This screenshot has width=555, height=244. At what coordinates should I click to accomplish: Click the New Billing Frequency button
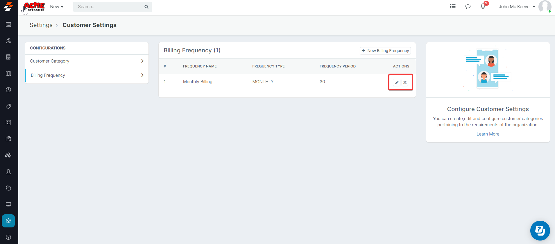pyautogui.click(x=385, y=51)
